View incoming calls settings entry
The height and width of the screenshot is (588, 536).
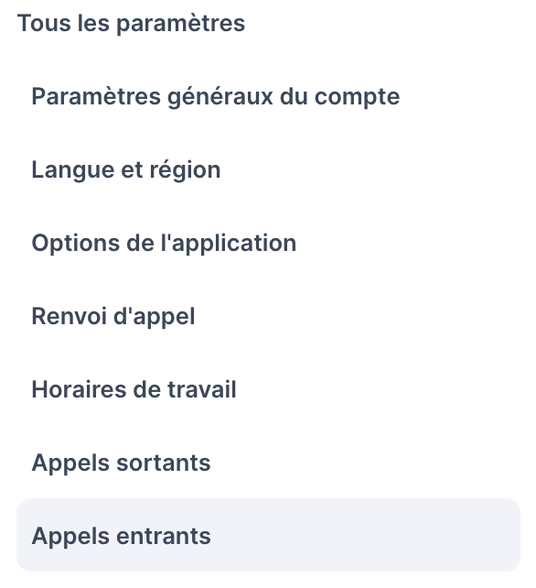click(268, 535)
